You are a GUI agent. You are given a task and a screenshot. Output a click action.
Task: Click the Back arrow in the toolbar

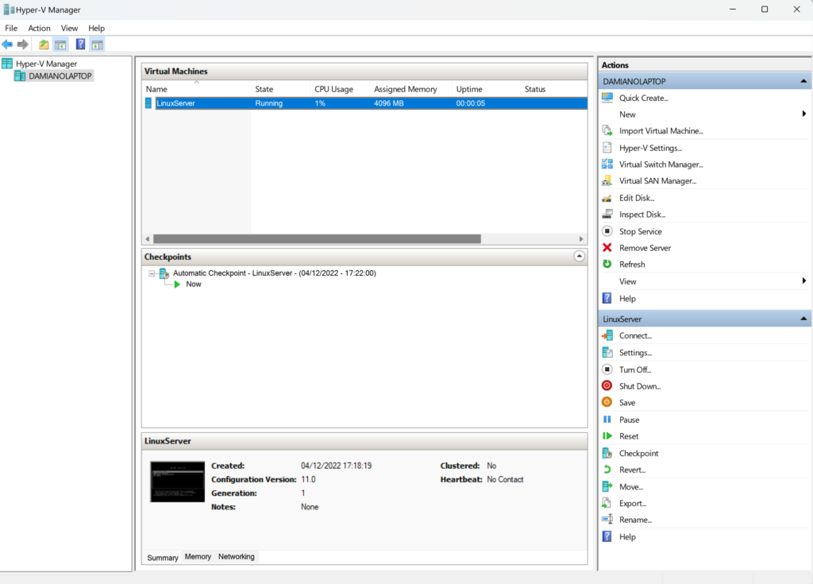7,44
